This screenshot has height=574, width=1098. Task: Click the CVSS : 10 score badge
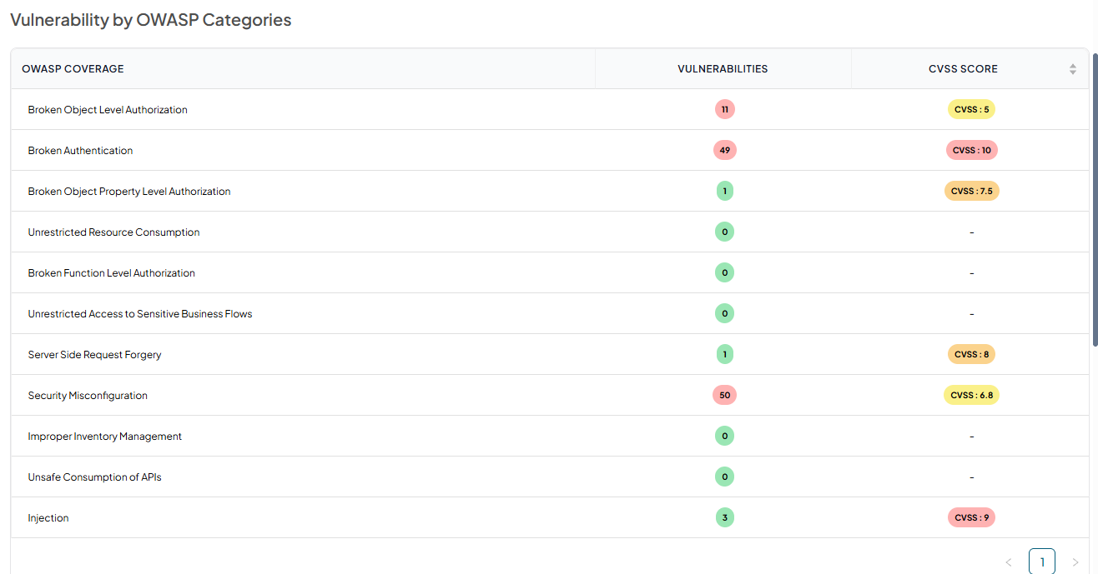coord(971,150)
